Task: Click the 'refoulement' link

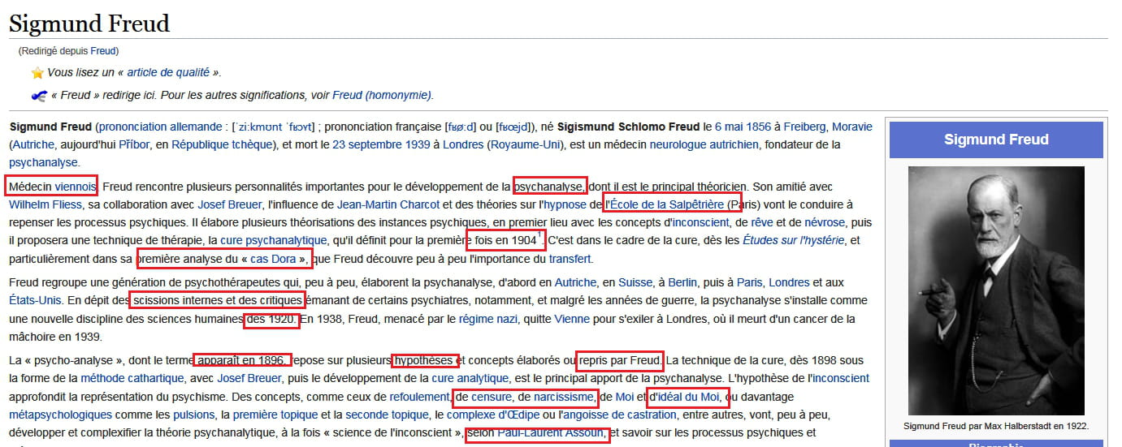Action: coord(419,397)
